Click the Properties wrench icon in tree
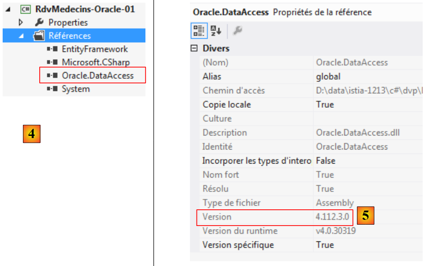This screenshot has height=266, width=435. tap(39, 22)
